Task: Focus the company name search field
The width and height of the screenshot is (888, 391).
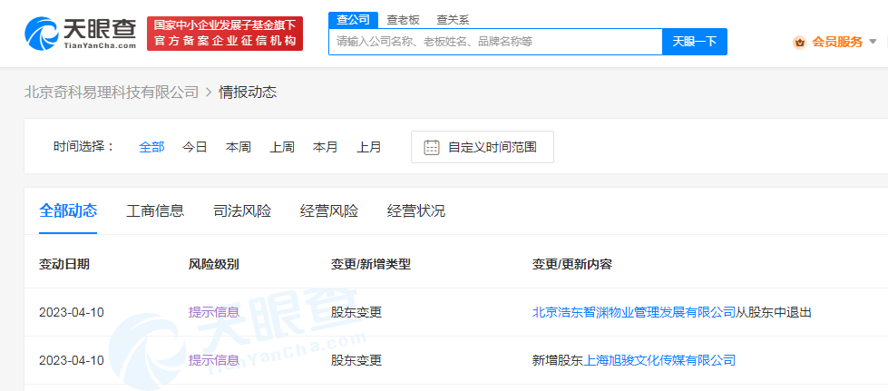Action: 495,42
